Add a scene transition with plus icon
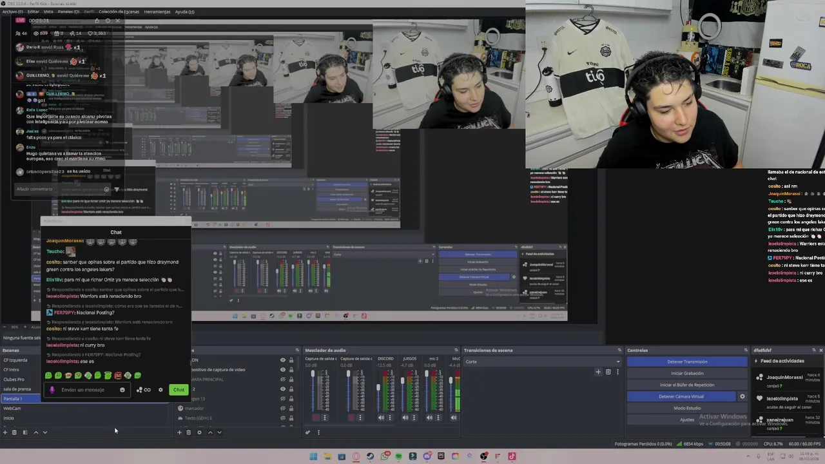Image resolution: width=825 pixels, height=464 pixels. (x=598, y=372)
